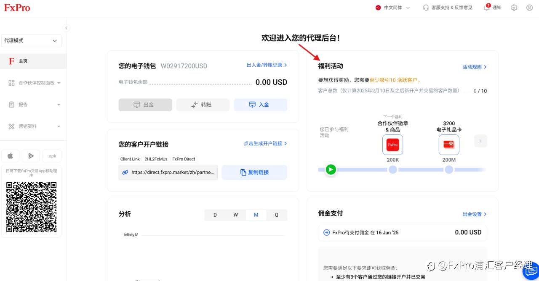Collapse the sidebar with the chevron handle

[66, 28]
